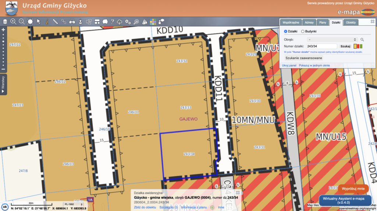
Task: Expand the Warstwy side panel
Action: click(x=3, y=85)
